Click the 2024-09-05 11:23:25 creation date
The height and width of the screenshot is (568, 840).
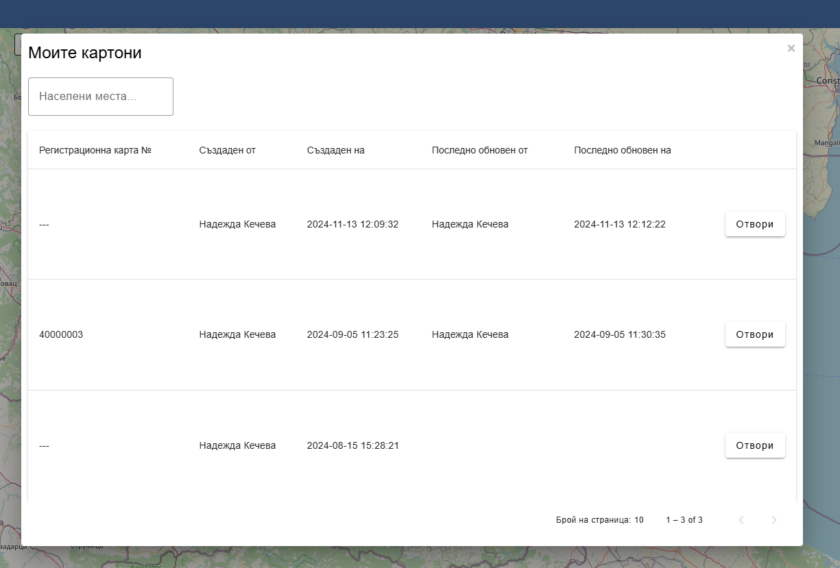click(x=352, y=334)
